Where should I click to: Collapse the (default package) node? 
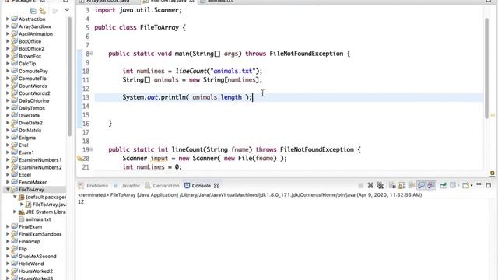15,197
